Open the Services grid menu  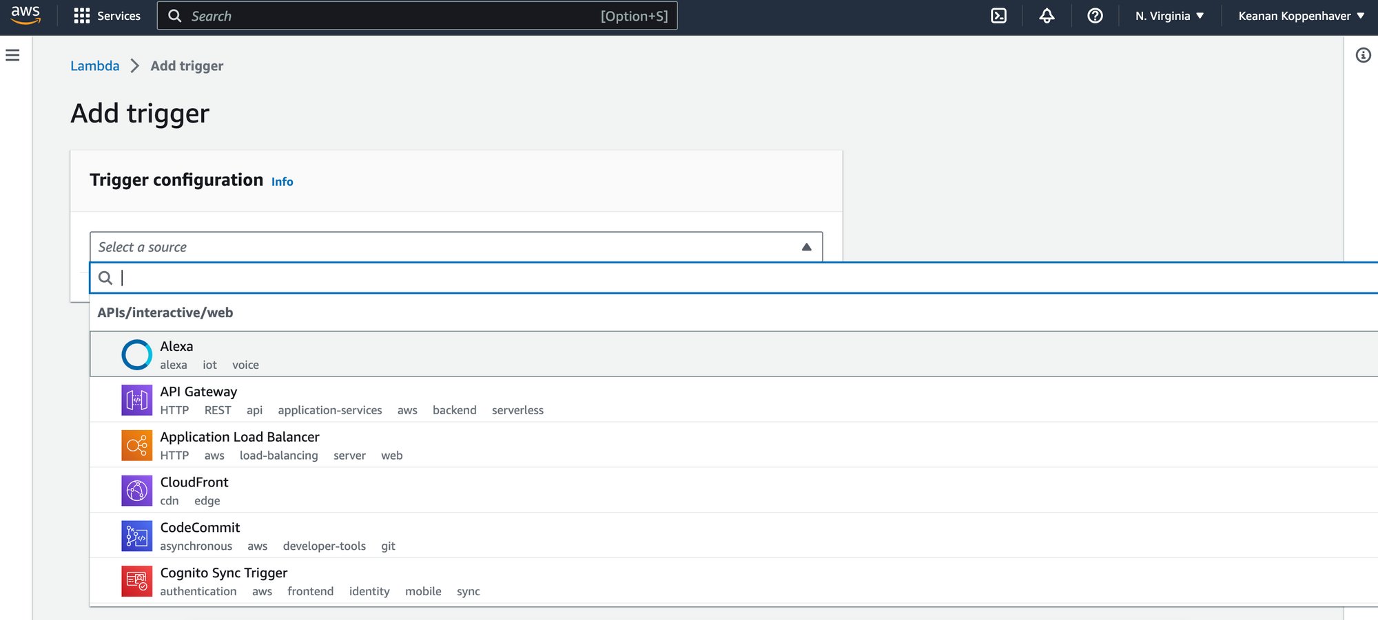[x=82, y=16]
